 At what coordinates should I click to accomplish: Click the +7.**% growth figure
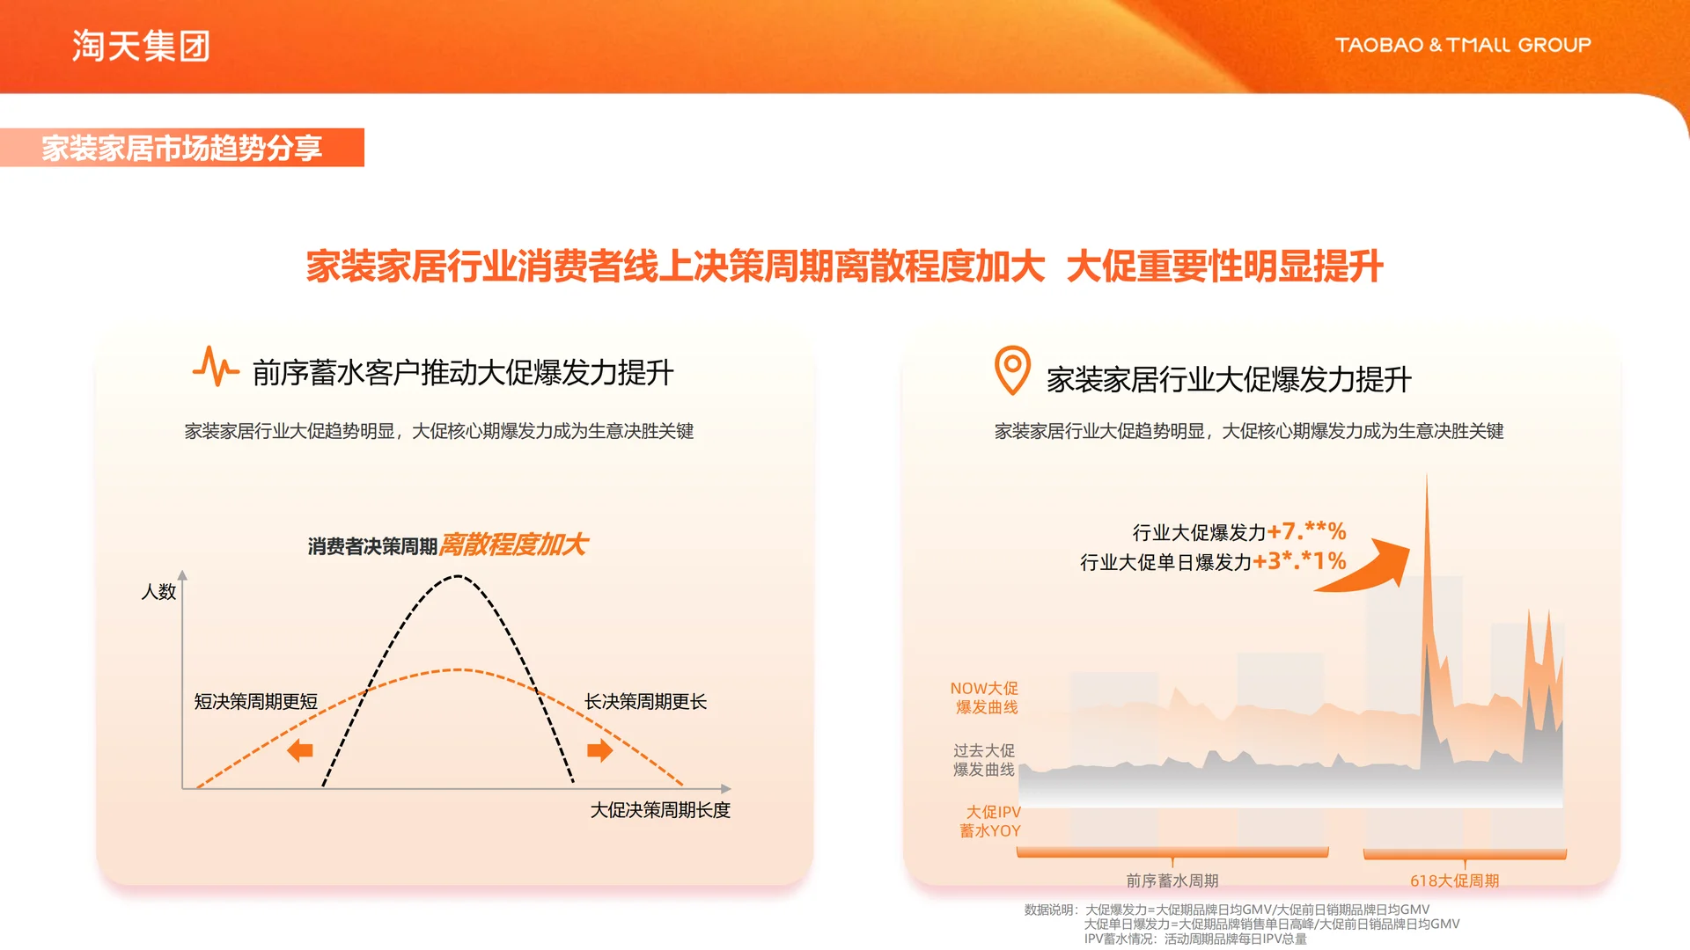[x=1305, y=531]
